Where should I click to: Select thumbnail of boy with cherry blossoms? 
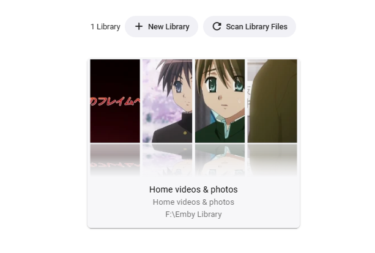pos(167,101)
